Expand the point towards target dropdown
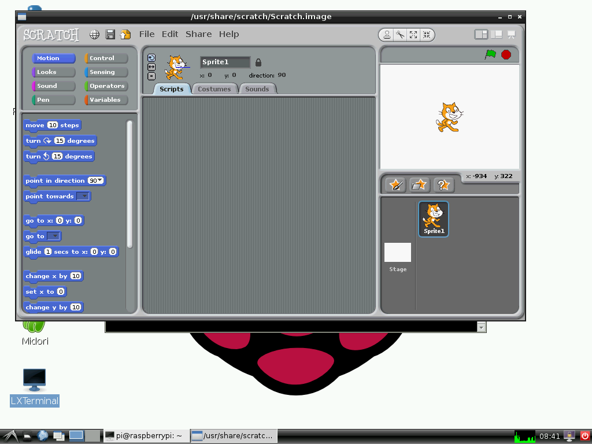 84,197
